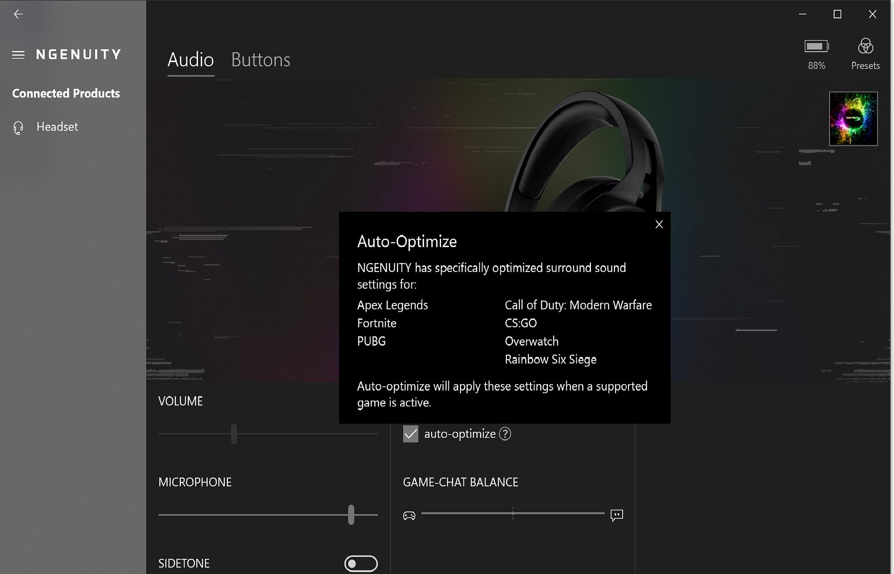Screen dimensions: 894x574
Task: Click the auto-optimize help question mark
Action: pyautogui.click(x=505, y=434)
